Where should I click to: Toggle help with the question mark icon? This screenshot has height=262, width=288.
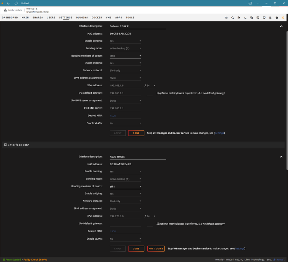tap(276, 17)
